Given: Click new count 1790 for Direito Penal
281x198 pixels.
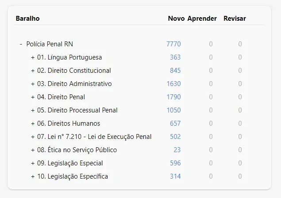Looking at the screenshot, I should tap(173, 97).
